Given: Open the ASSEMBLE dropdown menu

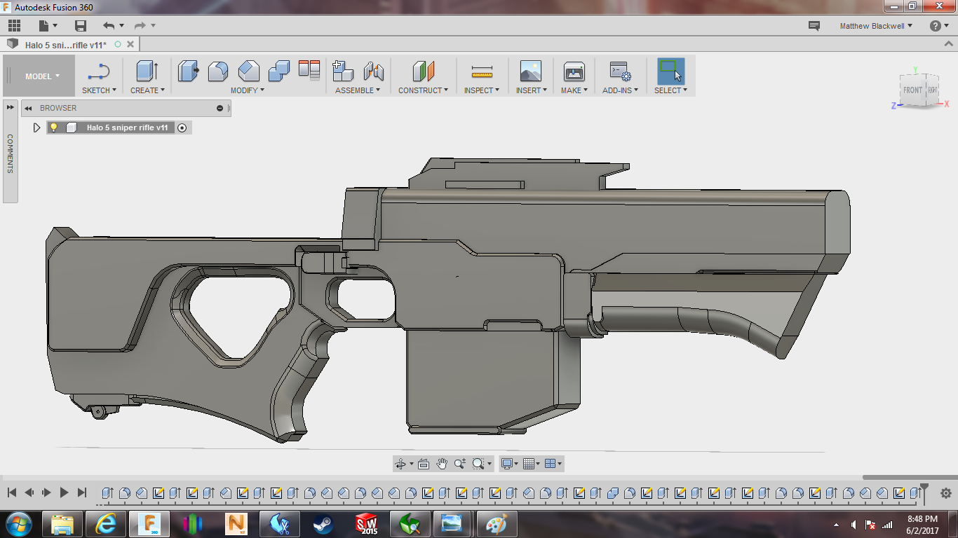Looking at the screenshot, I should tap(358, 90).
